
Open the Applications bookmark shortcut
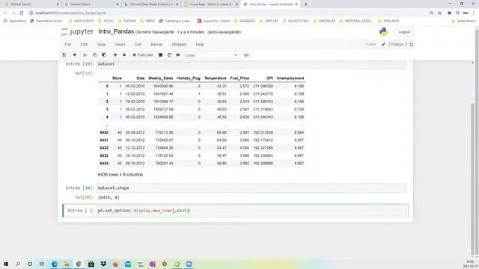15,21
